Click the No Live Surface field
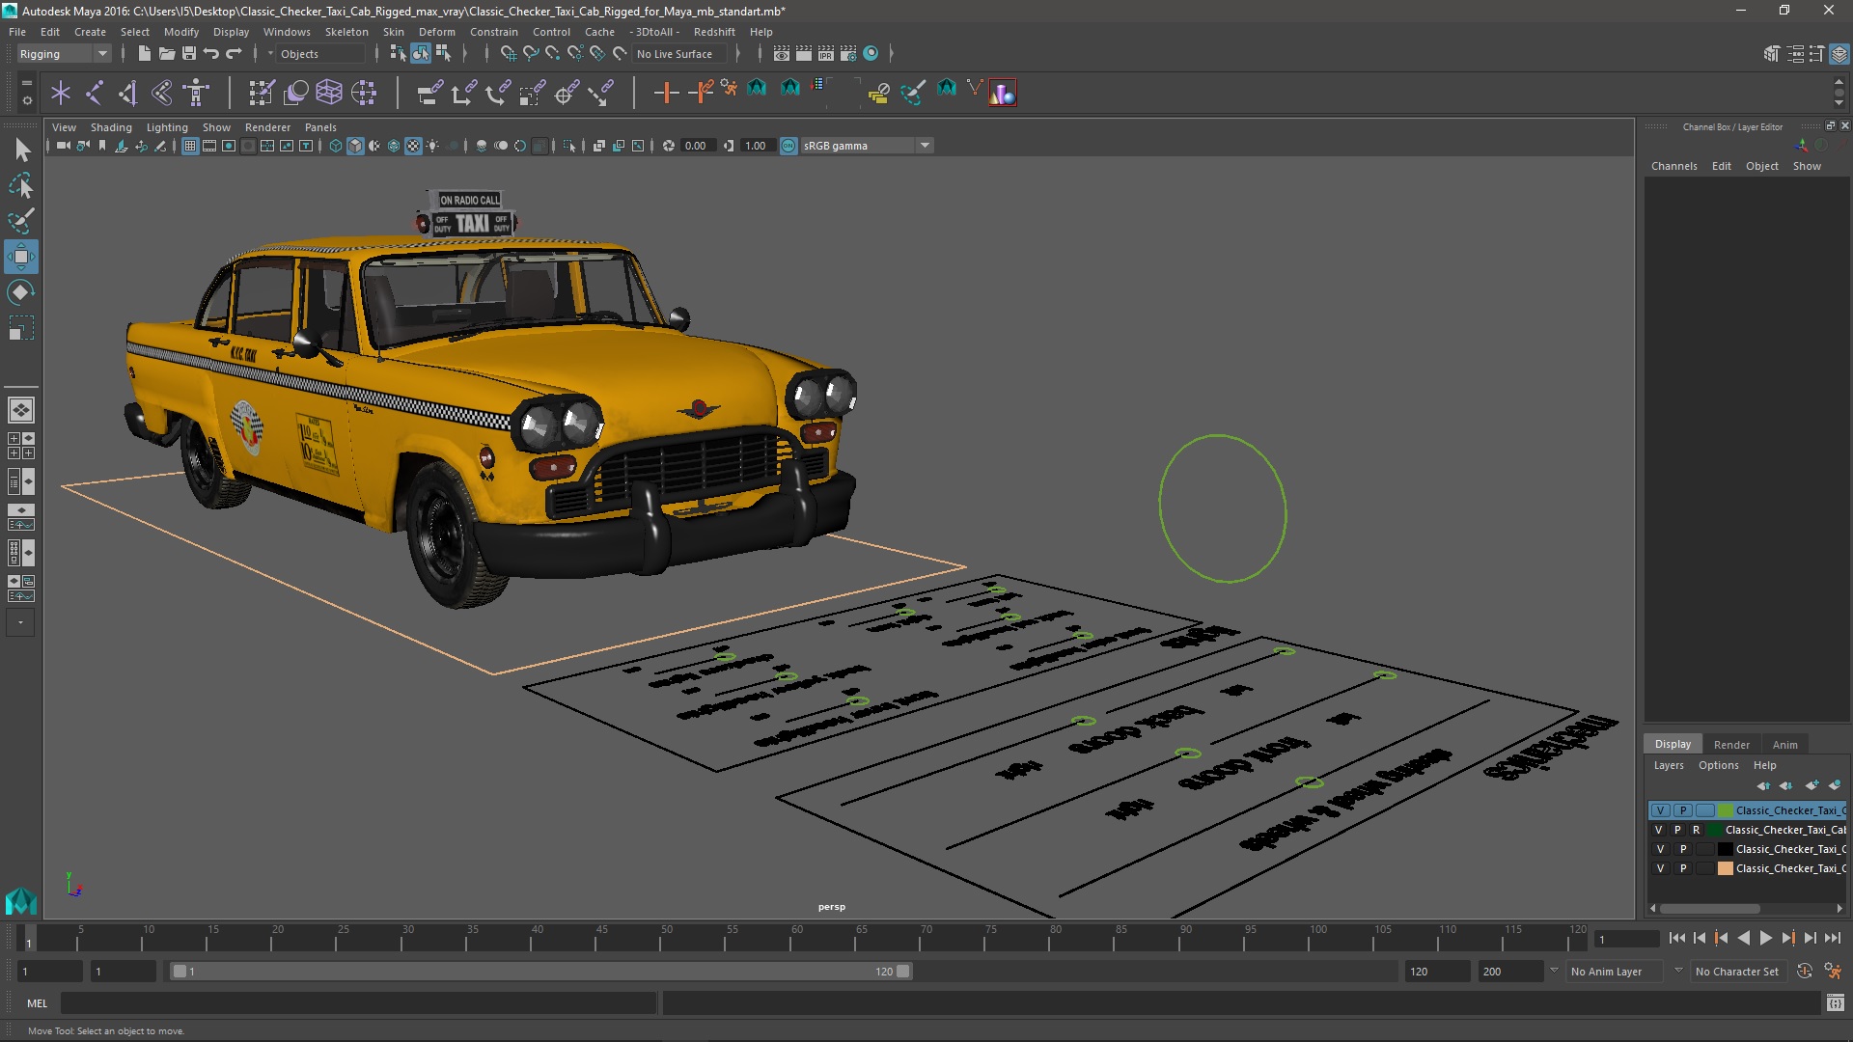The height and width of the screenshot is (1042, 1853). pyautogui.click(x=679, y=54)
